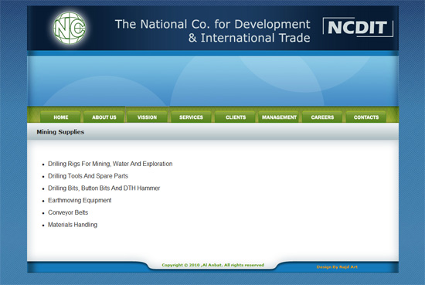The height and width of the screenshot is (285, 425).
Task: Choose the Earthmoving Equipment item
Action: point(80,201)
